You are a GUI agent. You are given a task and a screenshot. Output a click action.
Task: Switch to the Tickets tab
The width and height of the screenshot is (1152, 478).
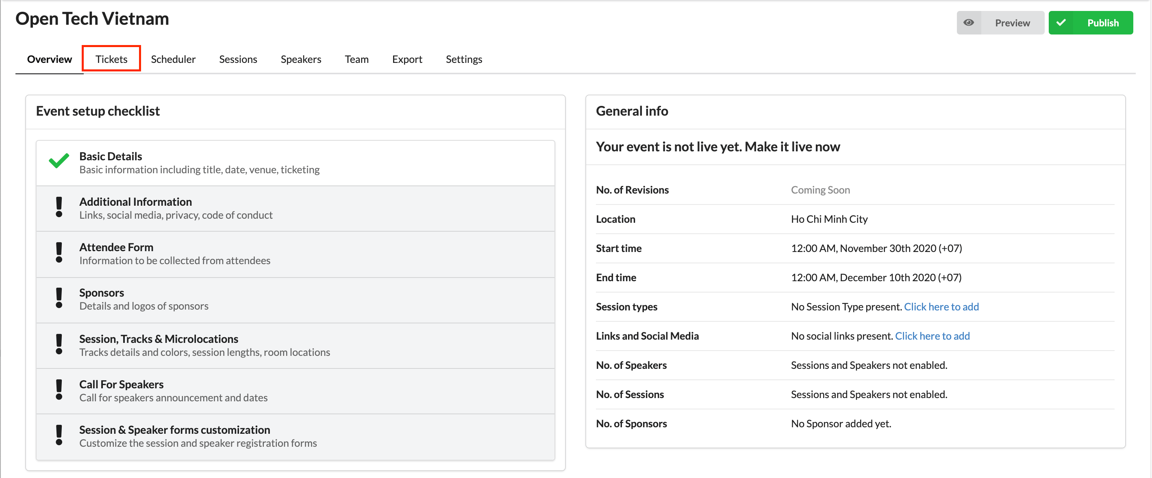click(x=111, y=58)
